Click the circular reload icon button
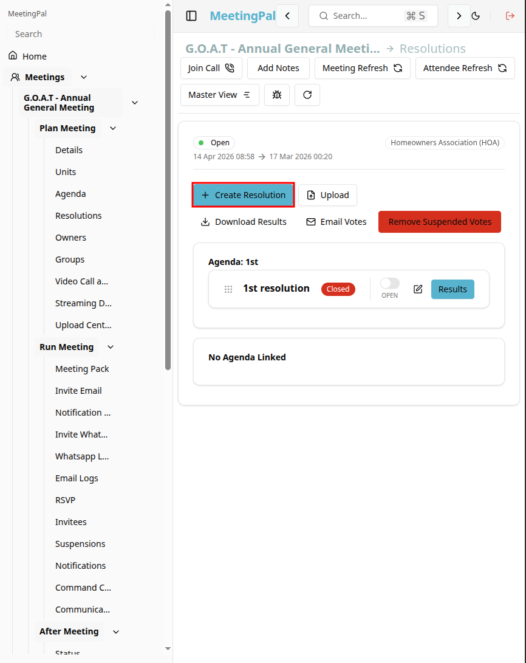The height and width of the screenshot is (663, 526). [x=307, y=95]
